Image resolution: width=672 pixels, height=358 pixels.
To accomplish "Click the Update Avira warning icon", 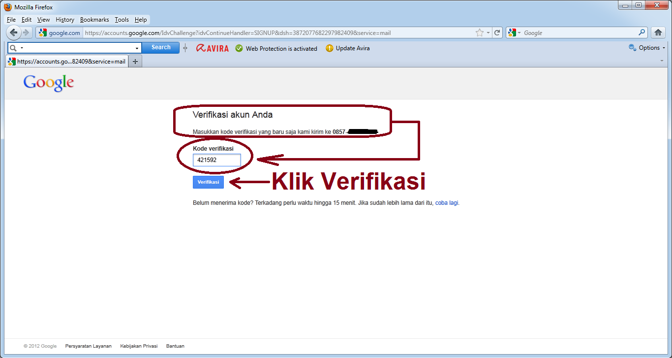I will (x=330, y=48).
